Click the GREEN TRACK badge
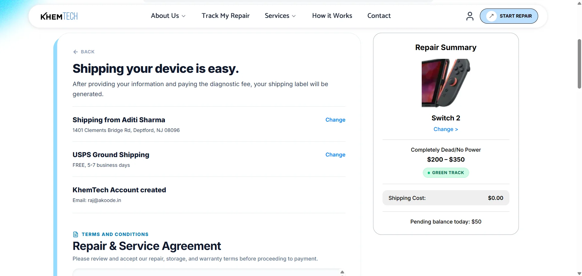The width and height of the screenshot is (582, 276). pyautogui.click(x=446, y=173)
